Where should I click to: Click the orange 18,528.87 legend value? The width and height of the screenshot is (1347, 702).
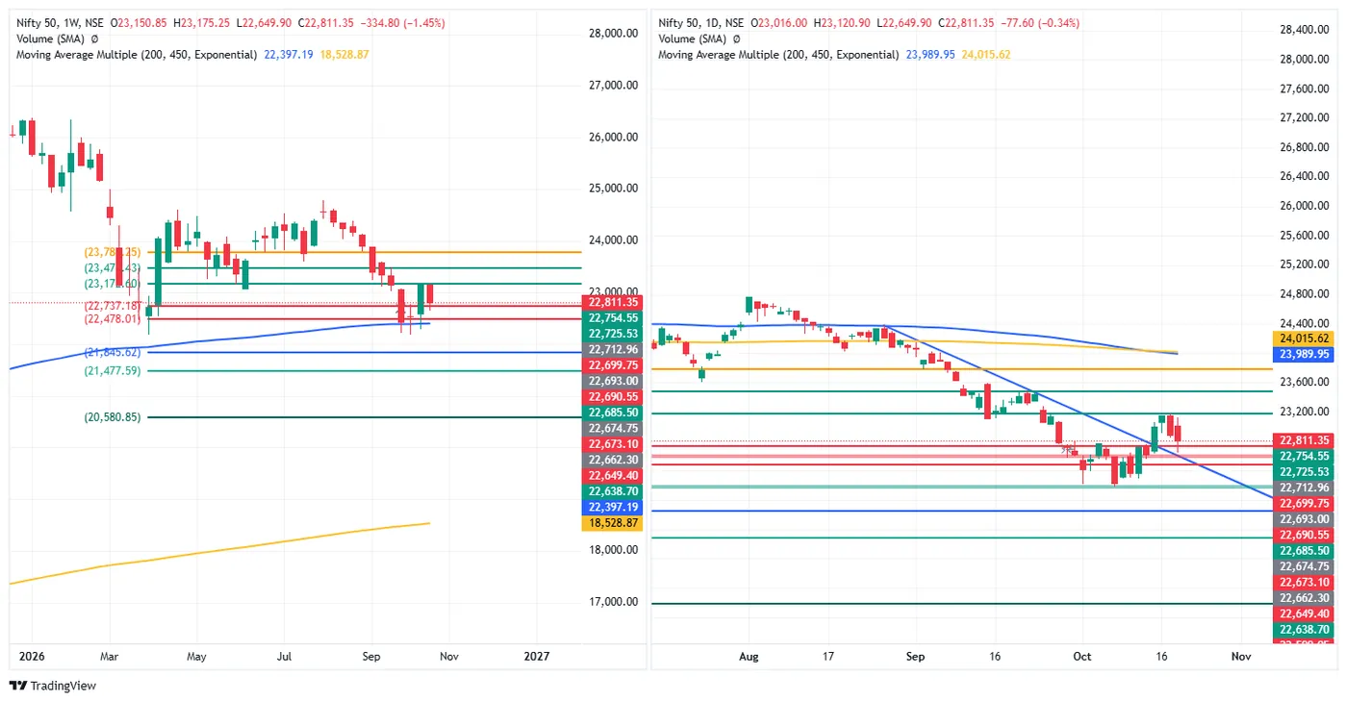(x=343, y=55)
